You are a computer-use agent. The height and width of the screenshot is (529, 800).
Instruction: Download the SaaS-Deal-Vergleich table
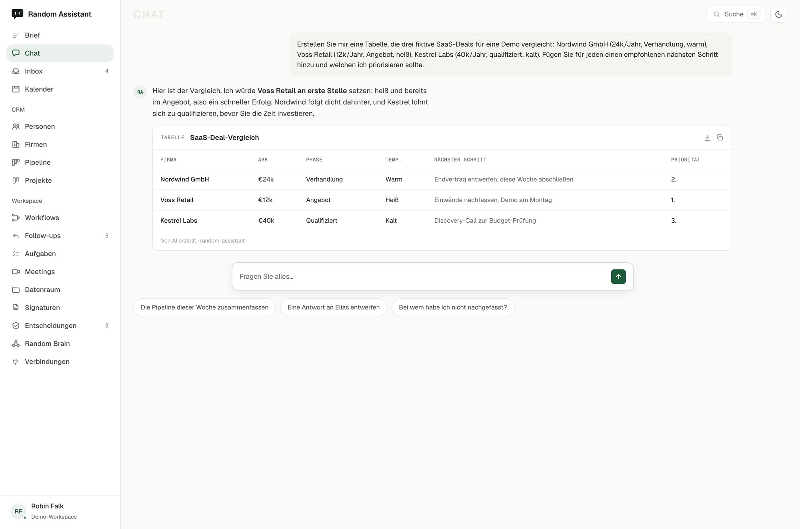tap(708, 138)
